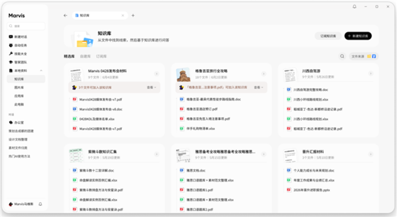Screen dimensions: 397x217
Task: Click the pptx icon of 2026年晋升述职报告.pptx
Action: click(289, 190)
